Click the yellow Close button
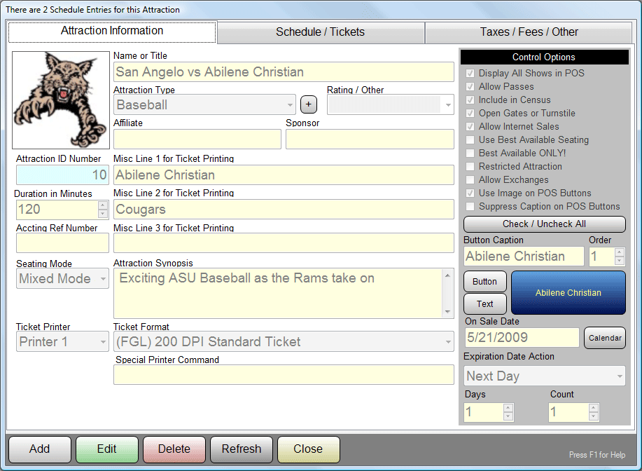The width and height of the screenshot is (642, 471). point(308,449)
